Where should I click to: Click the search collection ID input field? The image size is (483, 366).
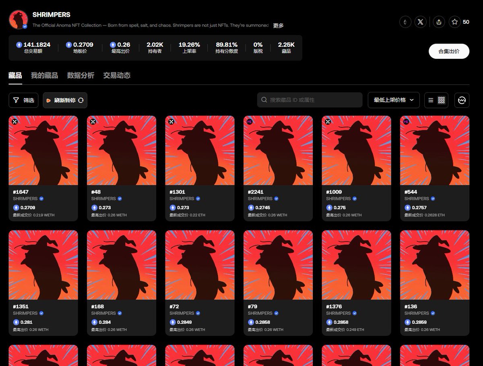tap(310, 100)
